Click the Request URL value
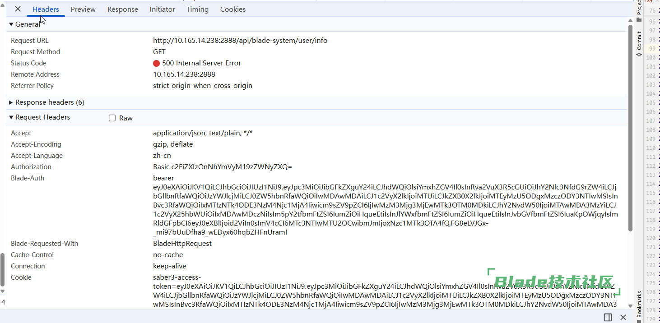This screenshot has height=323, width=660. pos(240,41)
